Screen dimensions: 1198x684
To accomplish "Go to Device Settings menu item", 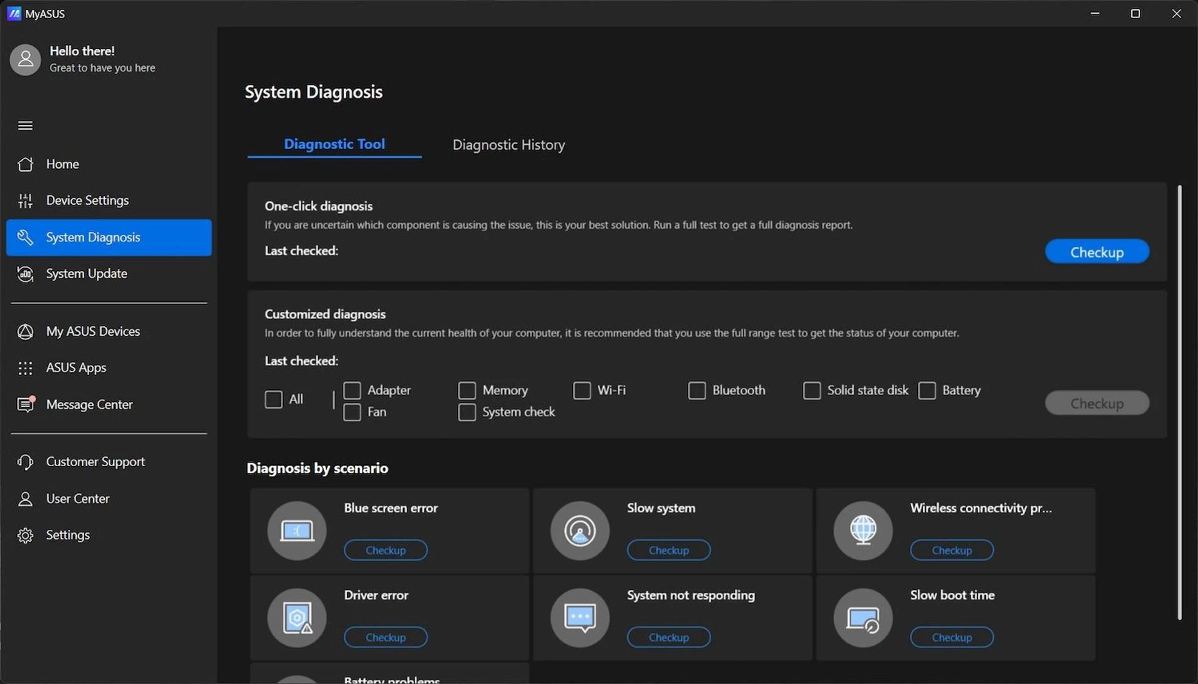I will click(109, 200).
